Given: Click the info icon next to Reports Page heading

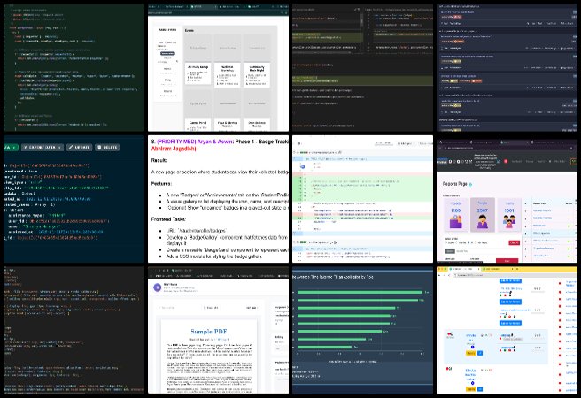Looking at the screenshot, I should tap(470, 184).
